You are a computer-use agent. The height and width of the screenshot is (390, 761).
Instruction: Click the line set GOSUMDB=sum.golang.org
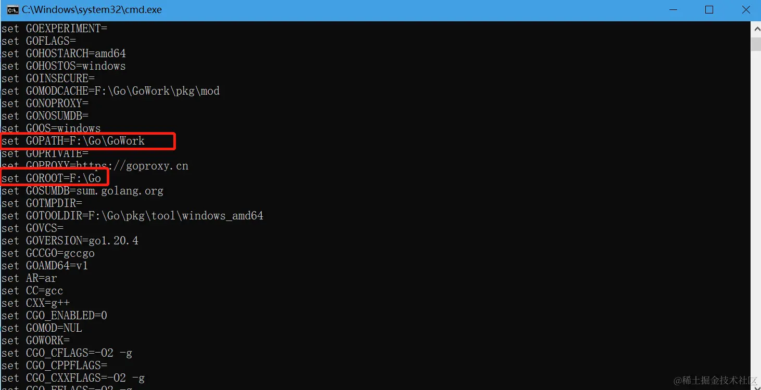(x=82, y=191)
